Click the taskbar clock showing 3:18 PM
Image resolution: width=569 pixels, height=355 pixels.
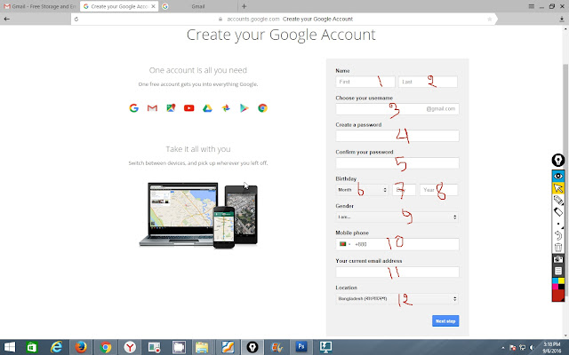coord(552,347)
